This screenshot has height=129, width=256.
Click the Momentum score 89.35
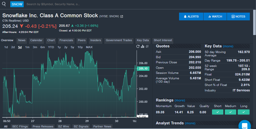coord(160,112)
